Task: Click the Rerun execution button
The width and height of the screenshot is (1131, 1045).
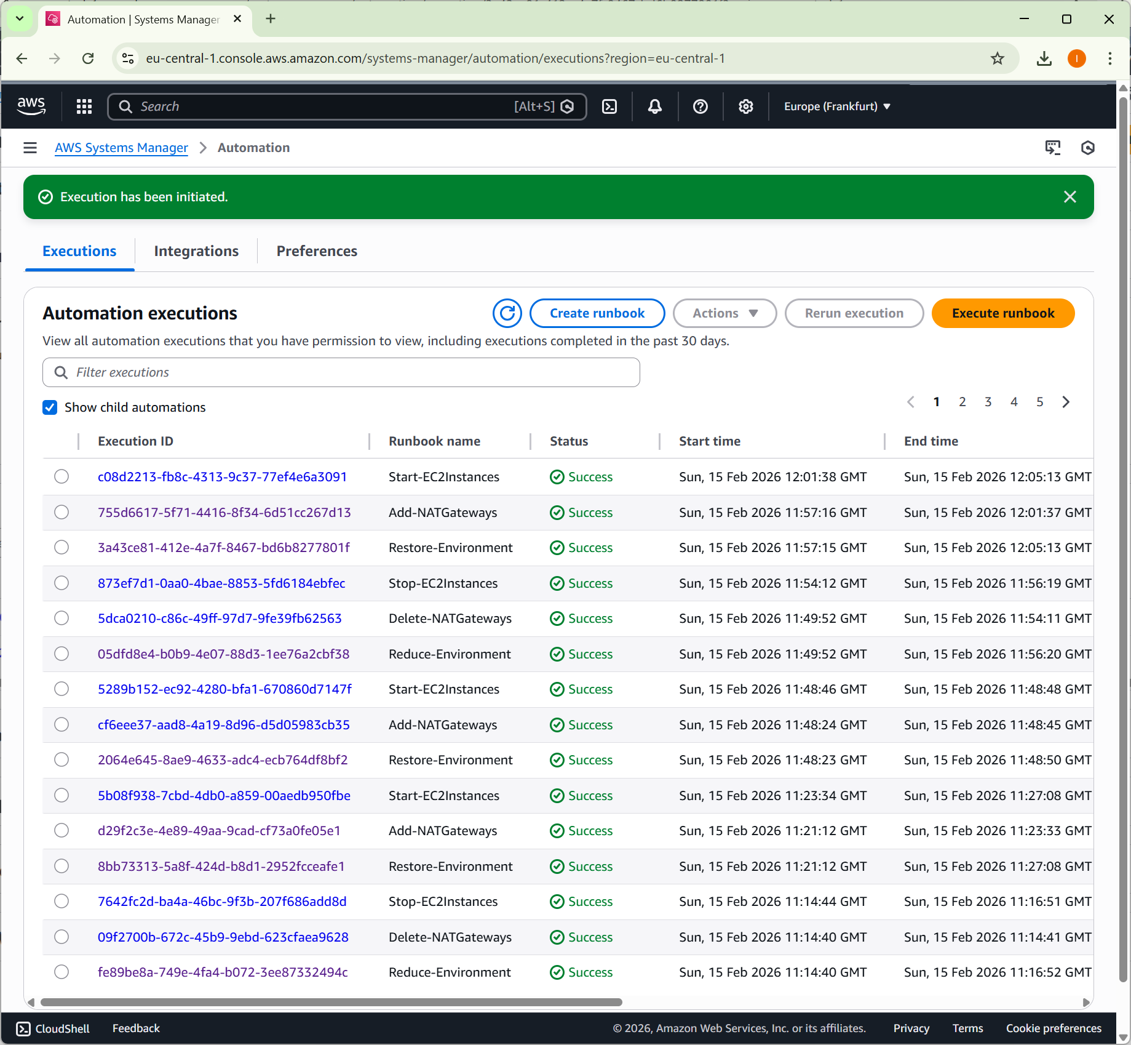Action: tap(854, 313)
